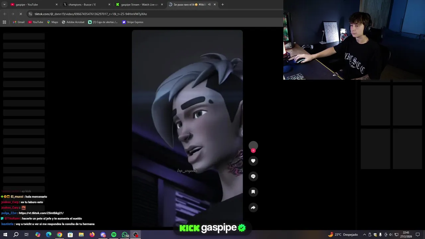The height and width of the screenshot is (239, 425).
Task: Open the YouTube bookmark
Action: pos(36,22)
